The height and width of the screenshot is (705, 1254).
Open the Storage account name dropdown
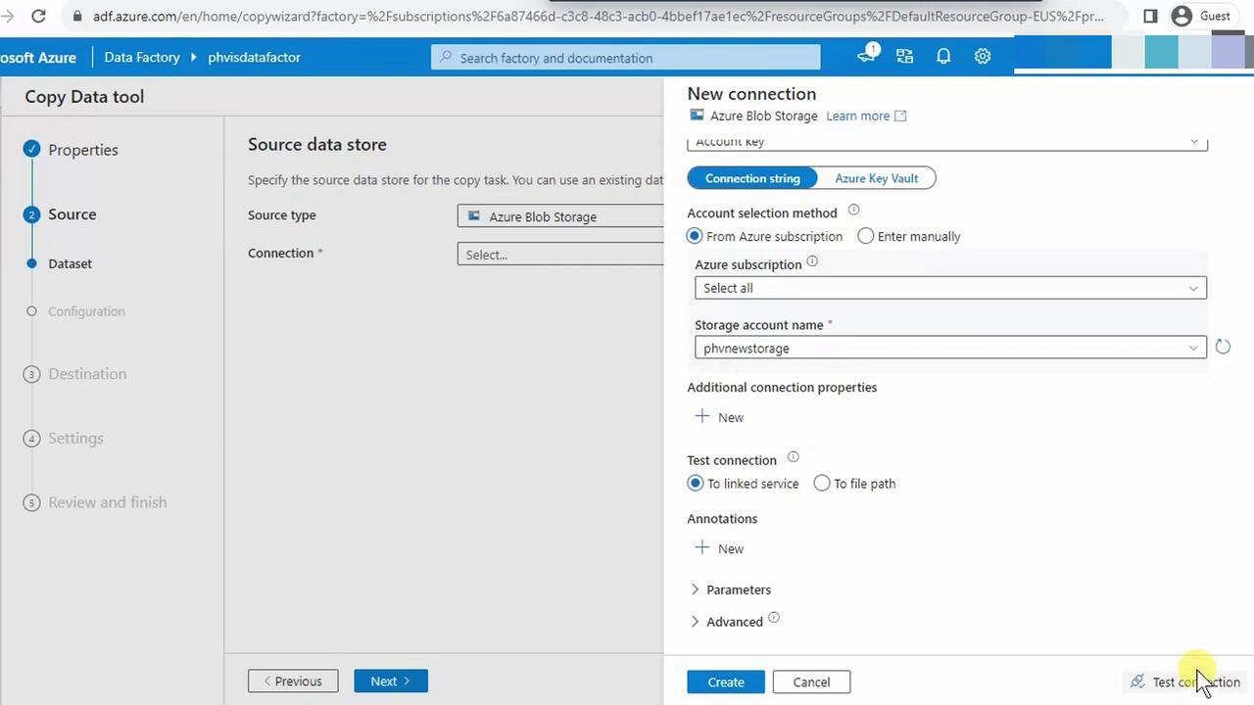click(950, 348)
